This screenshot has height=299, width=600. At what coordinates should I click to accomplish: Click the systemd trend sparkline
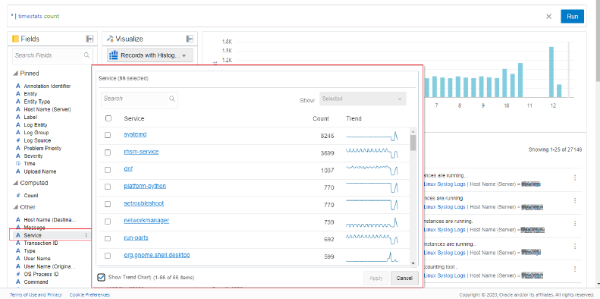point(372,136)
